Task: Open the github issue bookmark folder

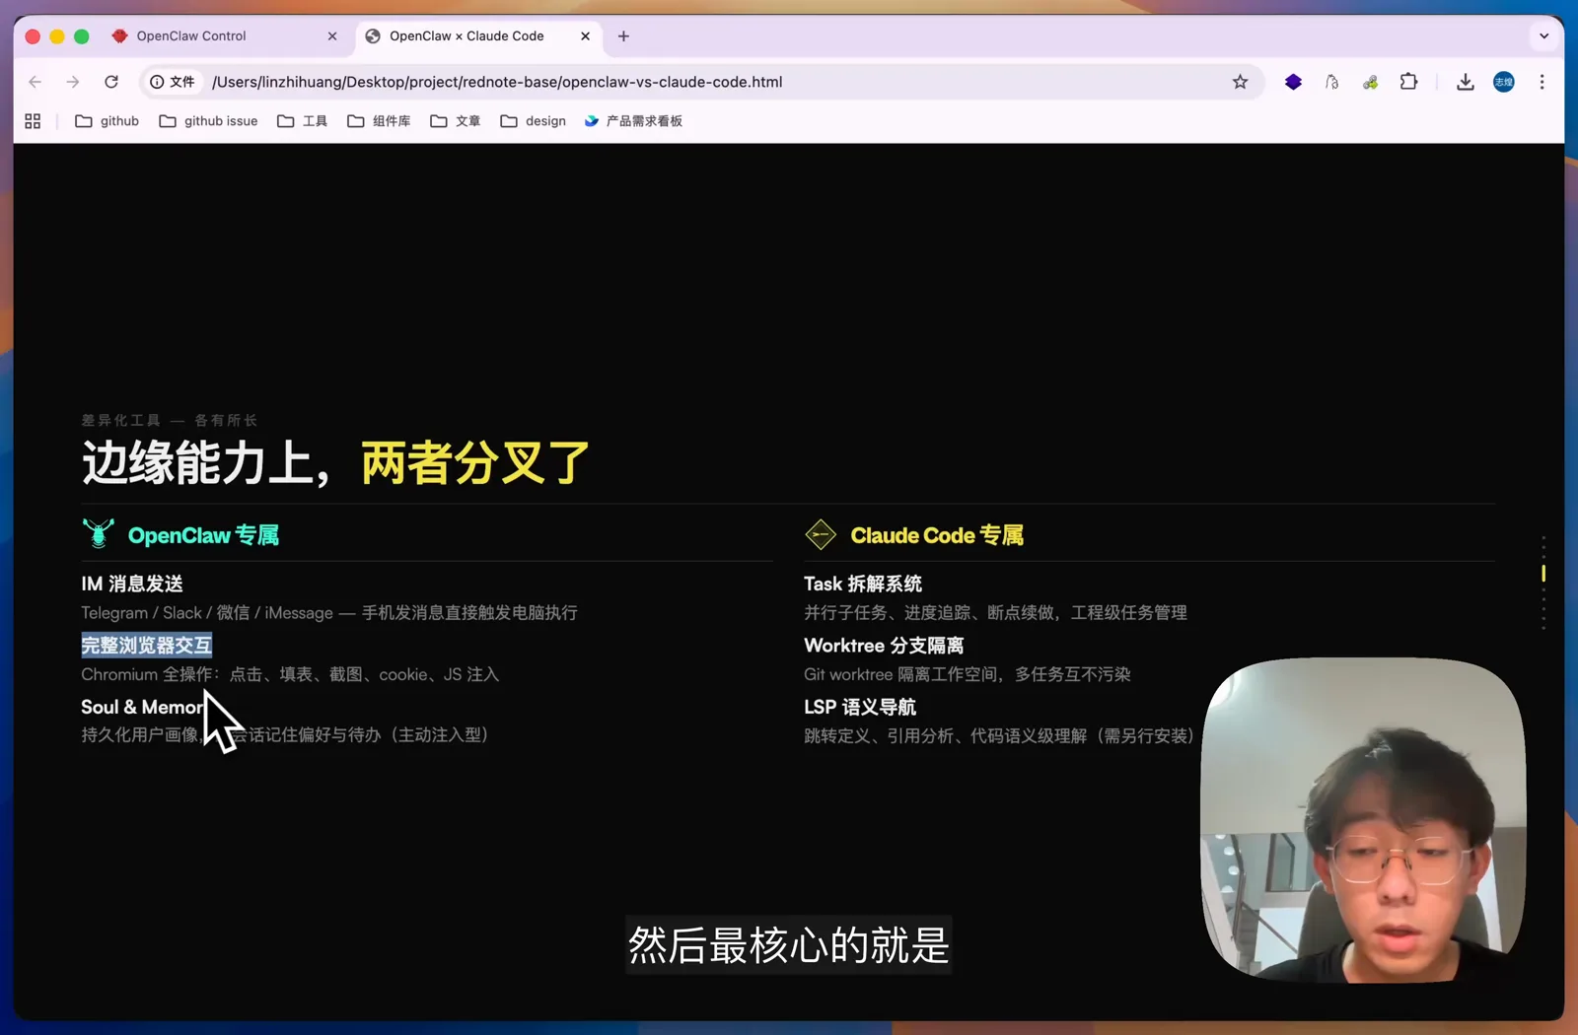Action: (x=209, y=121)
